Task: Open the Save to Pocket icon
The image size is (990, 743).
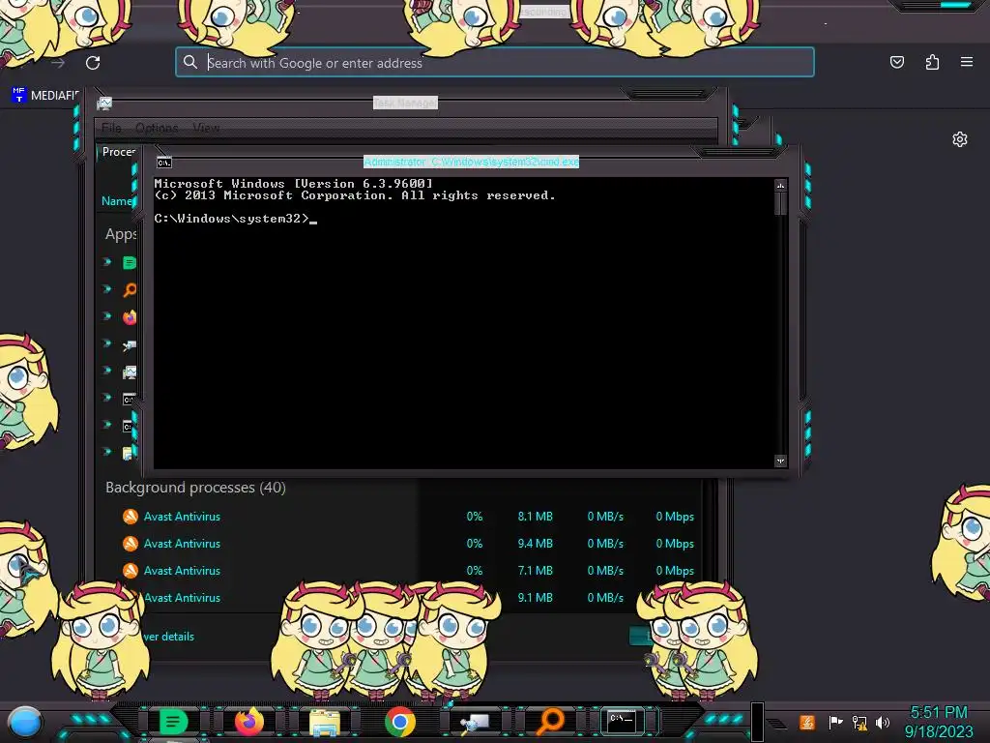Action: [896, 62]
